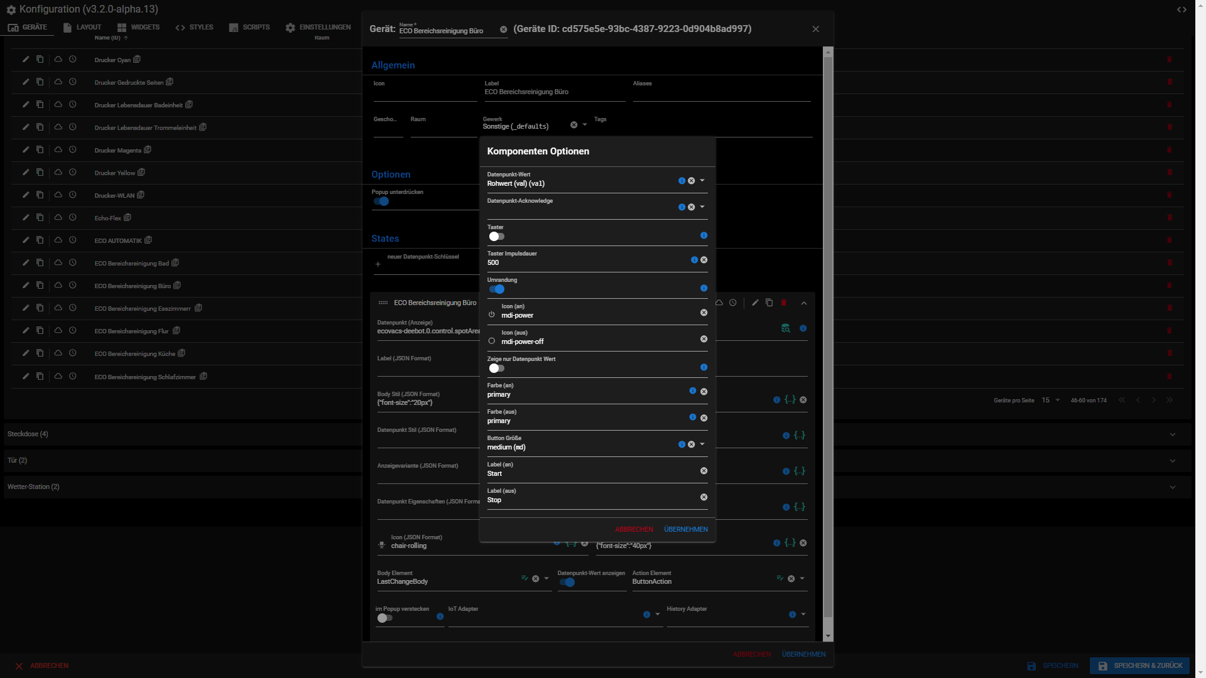1206x678 pixels.
Task: Toggle Popup unterdrücken switch
Action: [x=381, y=202]
